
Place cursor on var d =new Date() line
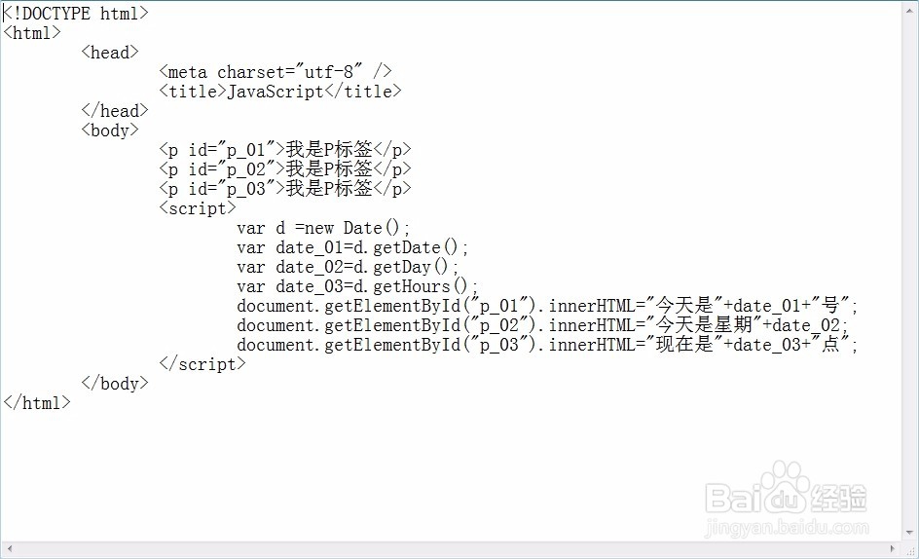(323, 228)
